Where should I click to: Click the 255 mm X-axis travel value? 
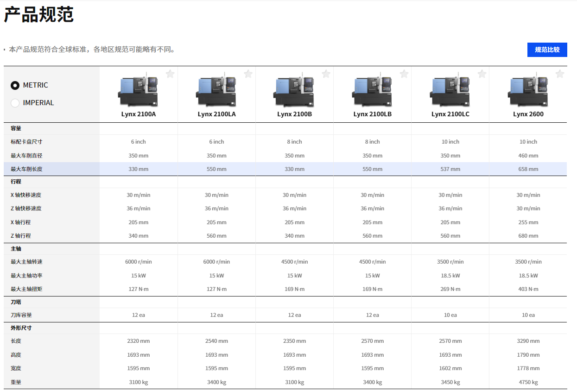528,222
